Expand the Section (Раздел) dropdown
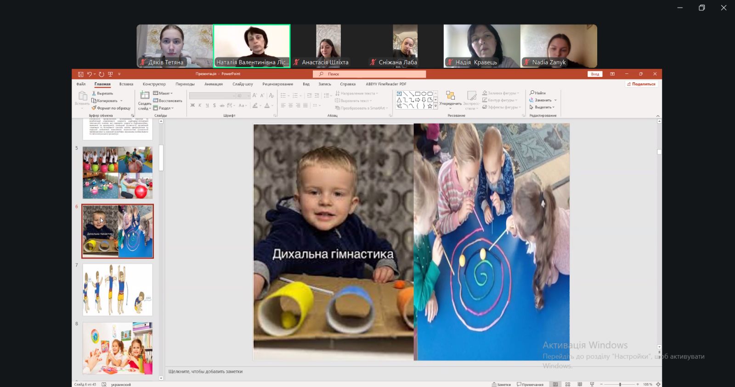 point(164,108)
